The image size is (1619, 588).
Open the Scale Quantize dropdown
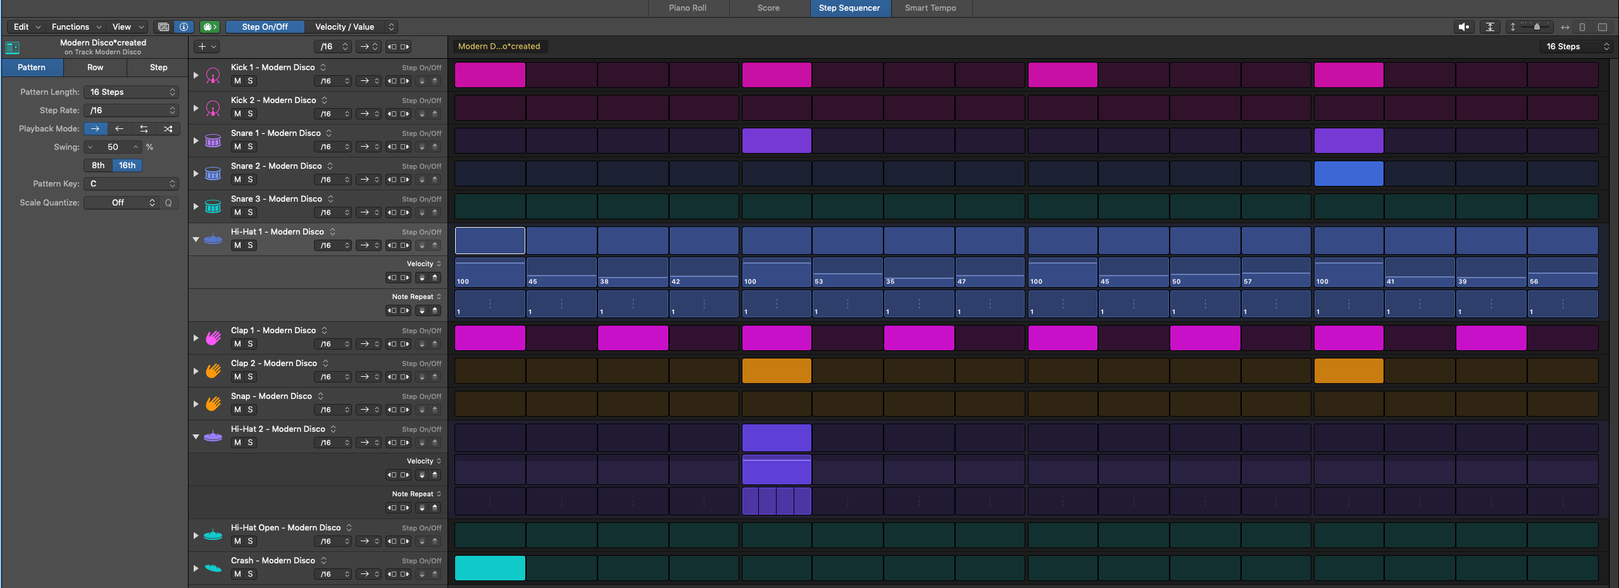pyautogui.click(x=122, y=202)
